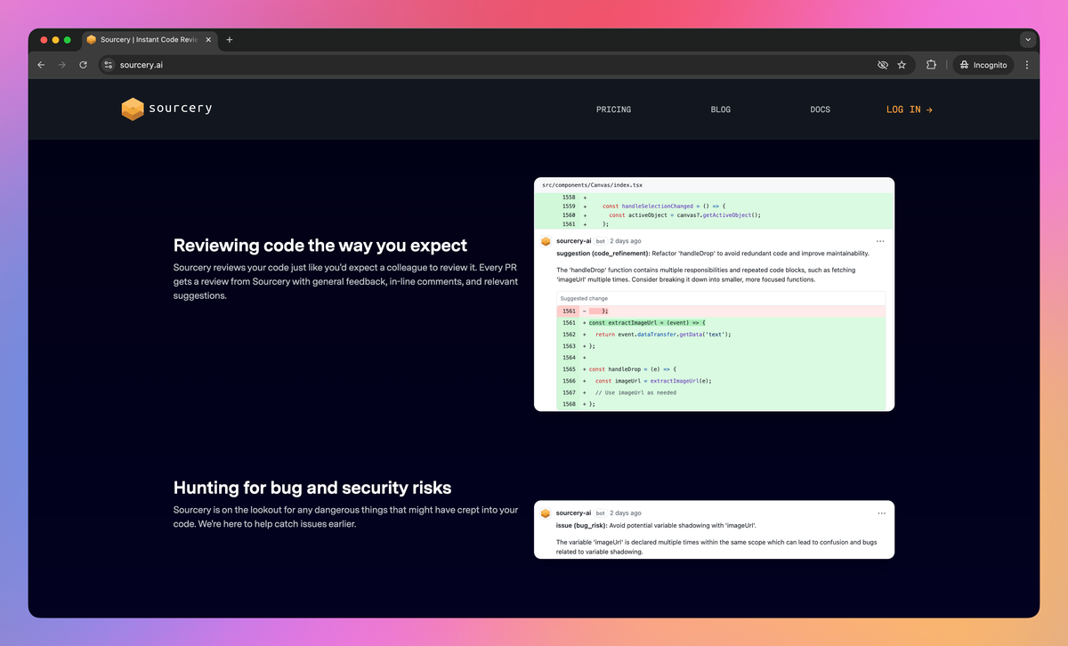
Task: Click sourcery-ai avatar on code refinement comment
Action: pos(546,241)
